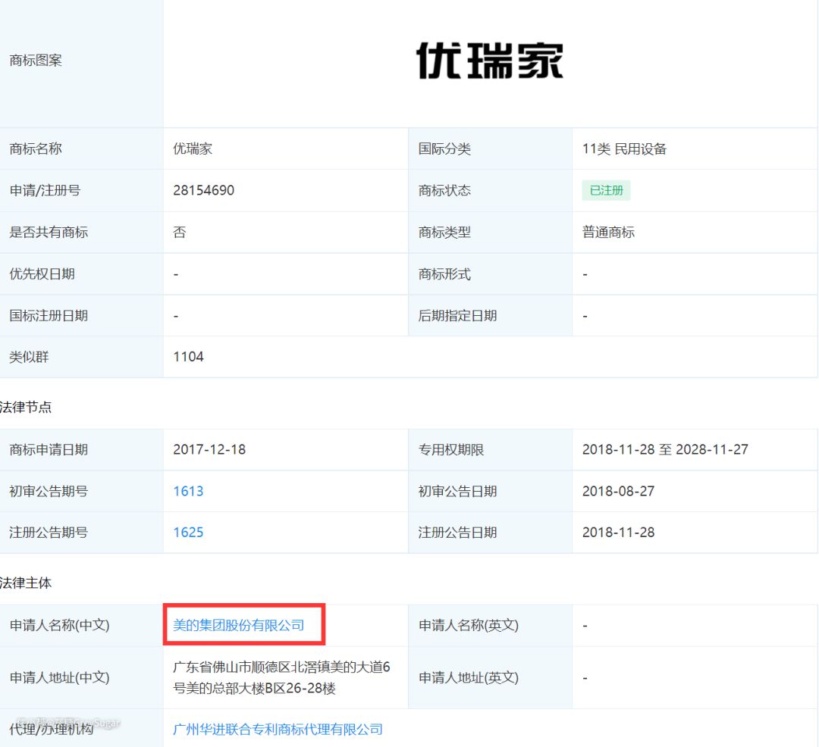Select the application date 2017-12-18
The width and height of the screenshot is (819, 747).
(x=209, y=449)
